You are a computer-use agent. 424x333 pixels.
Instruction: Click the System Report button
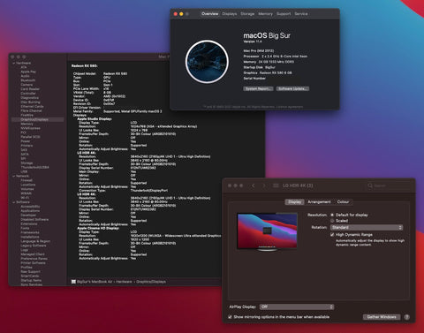click(x=258, y=88)
